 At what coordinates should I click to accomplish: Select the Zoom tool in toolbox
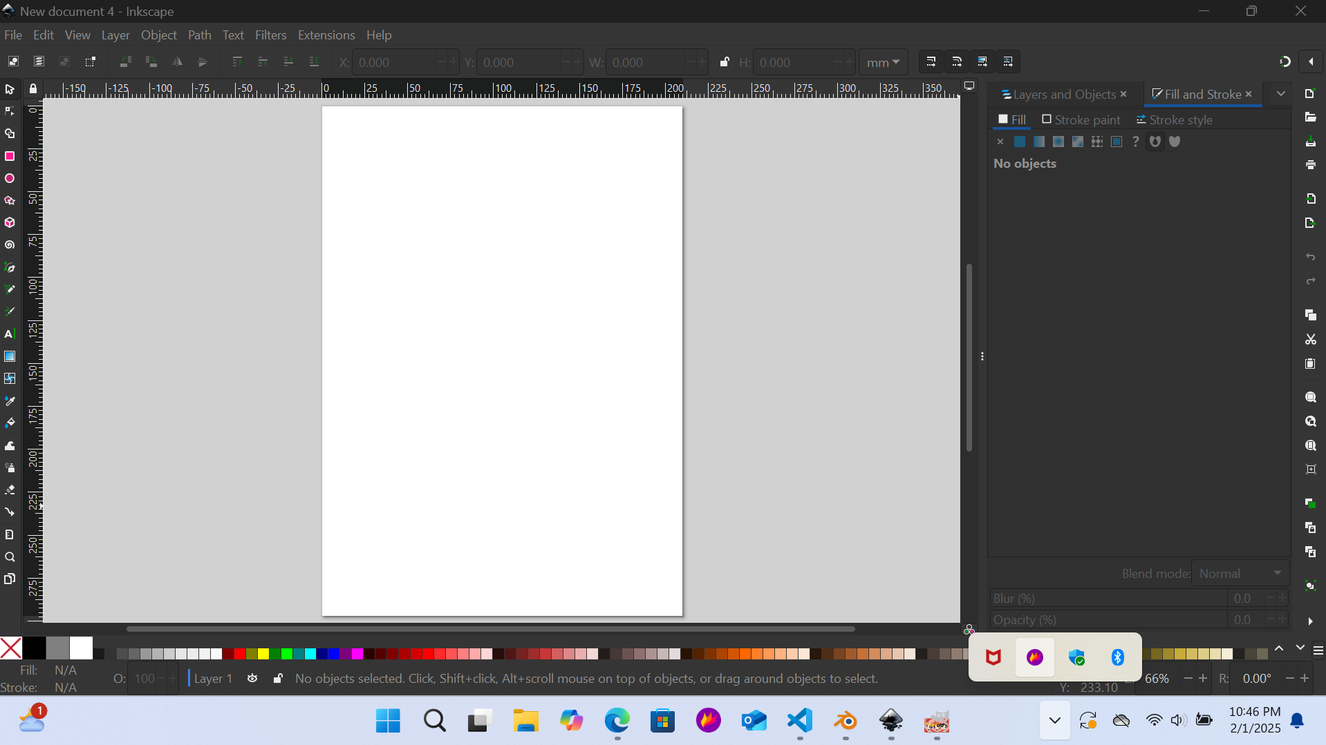(10, 557)
